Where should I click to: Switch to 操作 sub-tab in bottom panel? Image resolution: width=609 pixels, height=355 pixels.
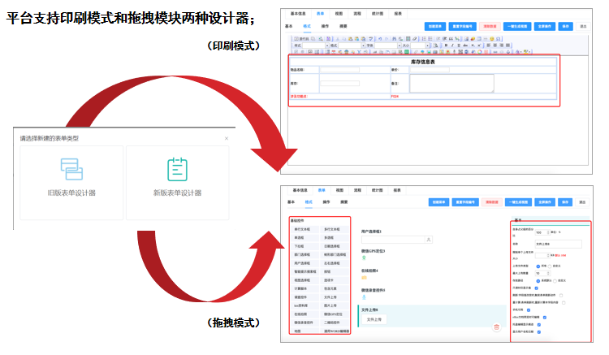pyautogui.click(x=326, y=201)
